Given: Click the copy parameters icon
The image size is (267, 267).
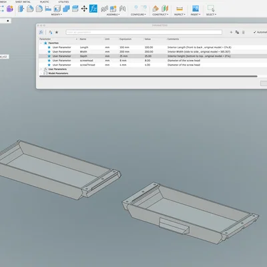Looking at the screenshot, I should pos(237,32).
